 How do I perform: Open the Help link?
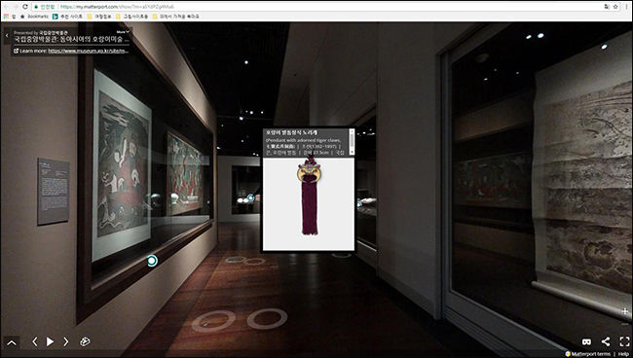pos(623,354)
